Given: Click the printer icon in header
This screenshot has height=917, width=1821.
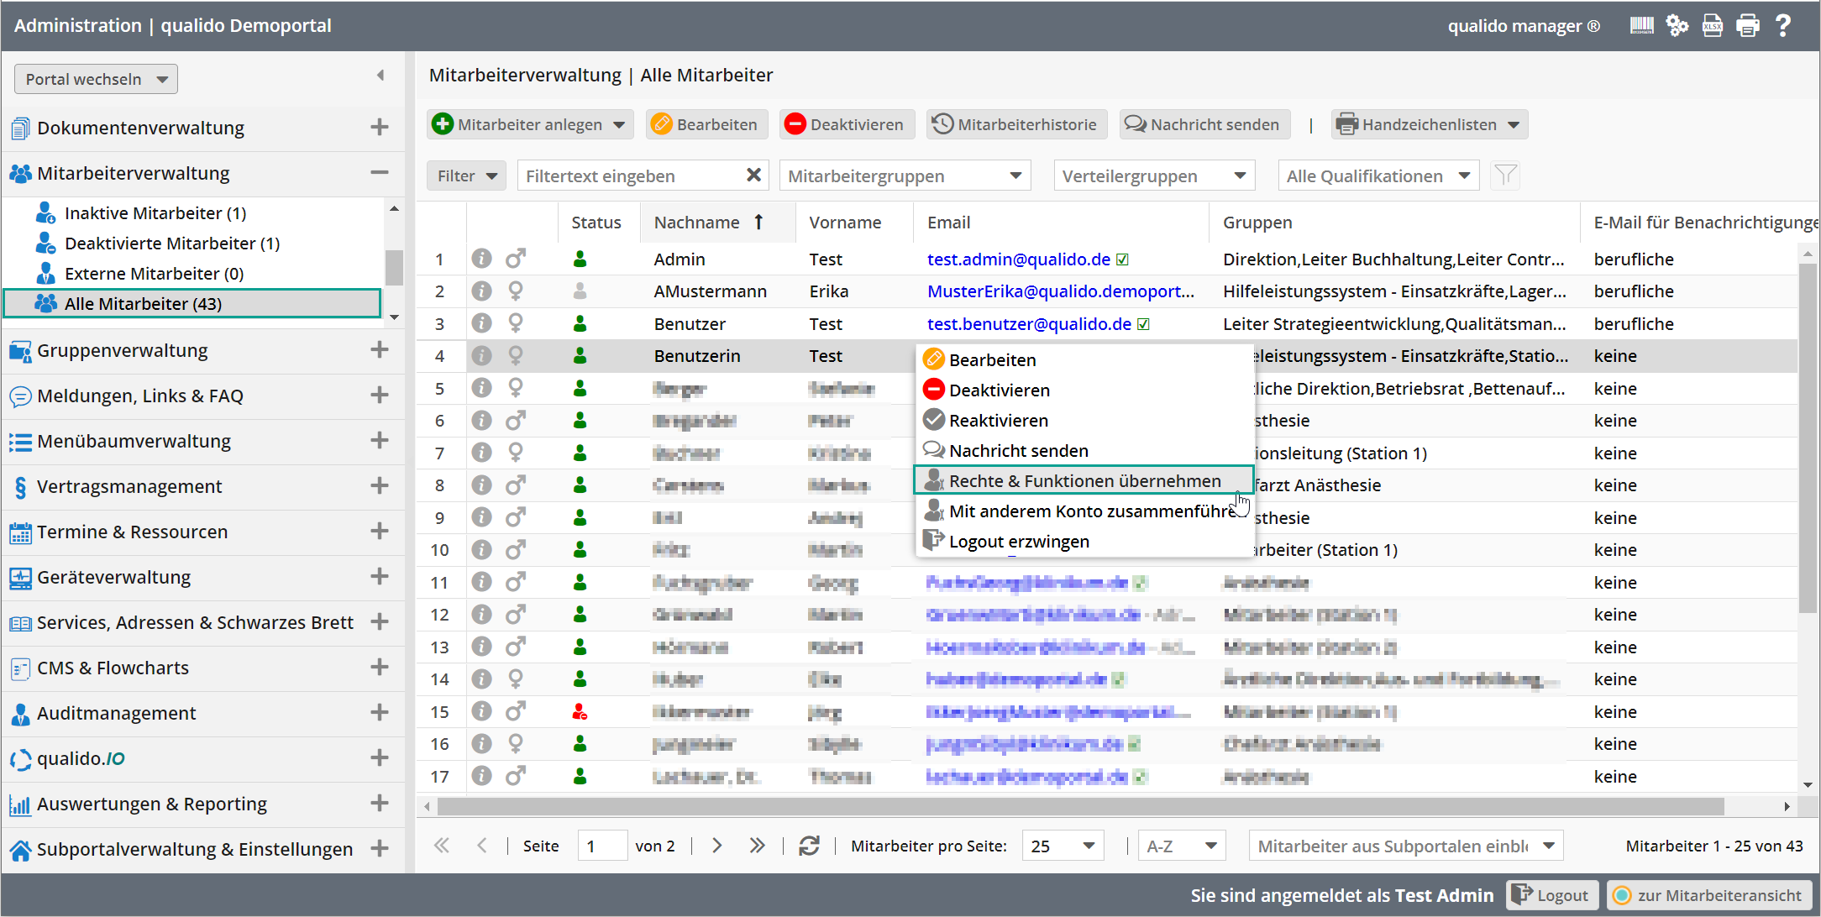Looking at the screenshot, I should tap(1748, 25).
